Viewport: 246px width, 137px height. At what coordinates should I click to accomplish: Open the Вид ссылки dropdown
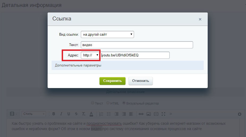(107, 35)
